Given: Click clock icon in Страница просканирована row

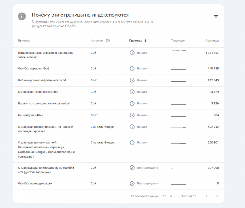Looking at the screenshot, I should click(x=132, y=127).
